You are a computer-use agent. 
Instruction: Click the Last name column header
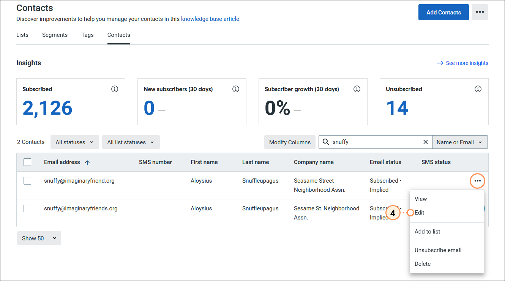(256, 162)
